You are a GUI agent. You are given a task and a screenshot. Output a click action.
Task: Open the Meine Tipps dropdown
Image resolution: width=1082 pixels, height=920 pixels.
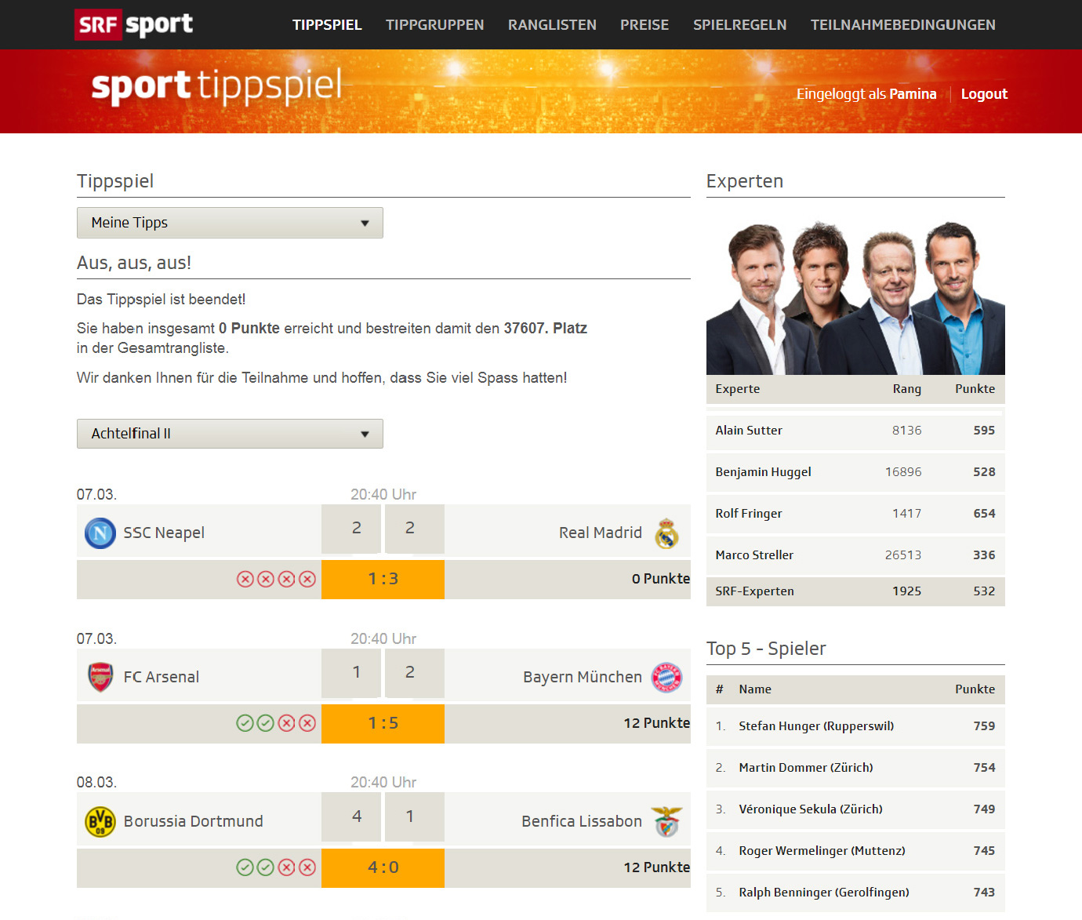coord(230,223)
